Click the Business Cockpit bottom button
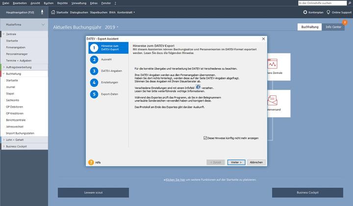Viewport: 353px width, 206px height. tap(307, 192)
